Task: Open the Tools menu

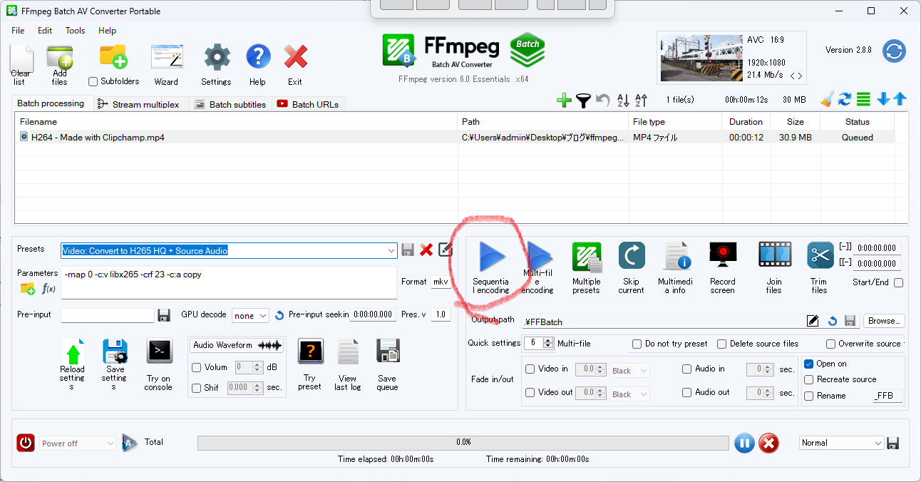Action: 75,31
